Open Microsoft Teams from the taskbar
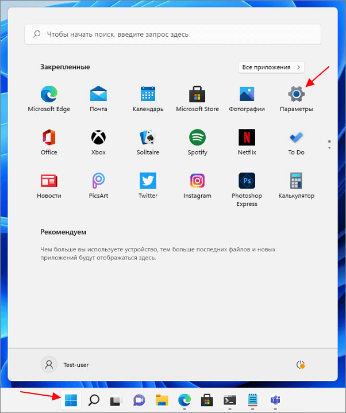The image size is (346, 413). (275, 400)
